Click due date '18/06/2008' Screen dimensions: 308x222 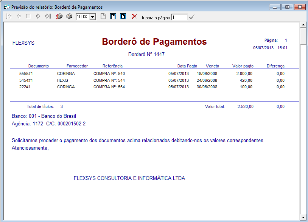(x=207, y=73)
